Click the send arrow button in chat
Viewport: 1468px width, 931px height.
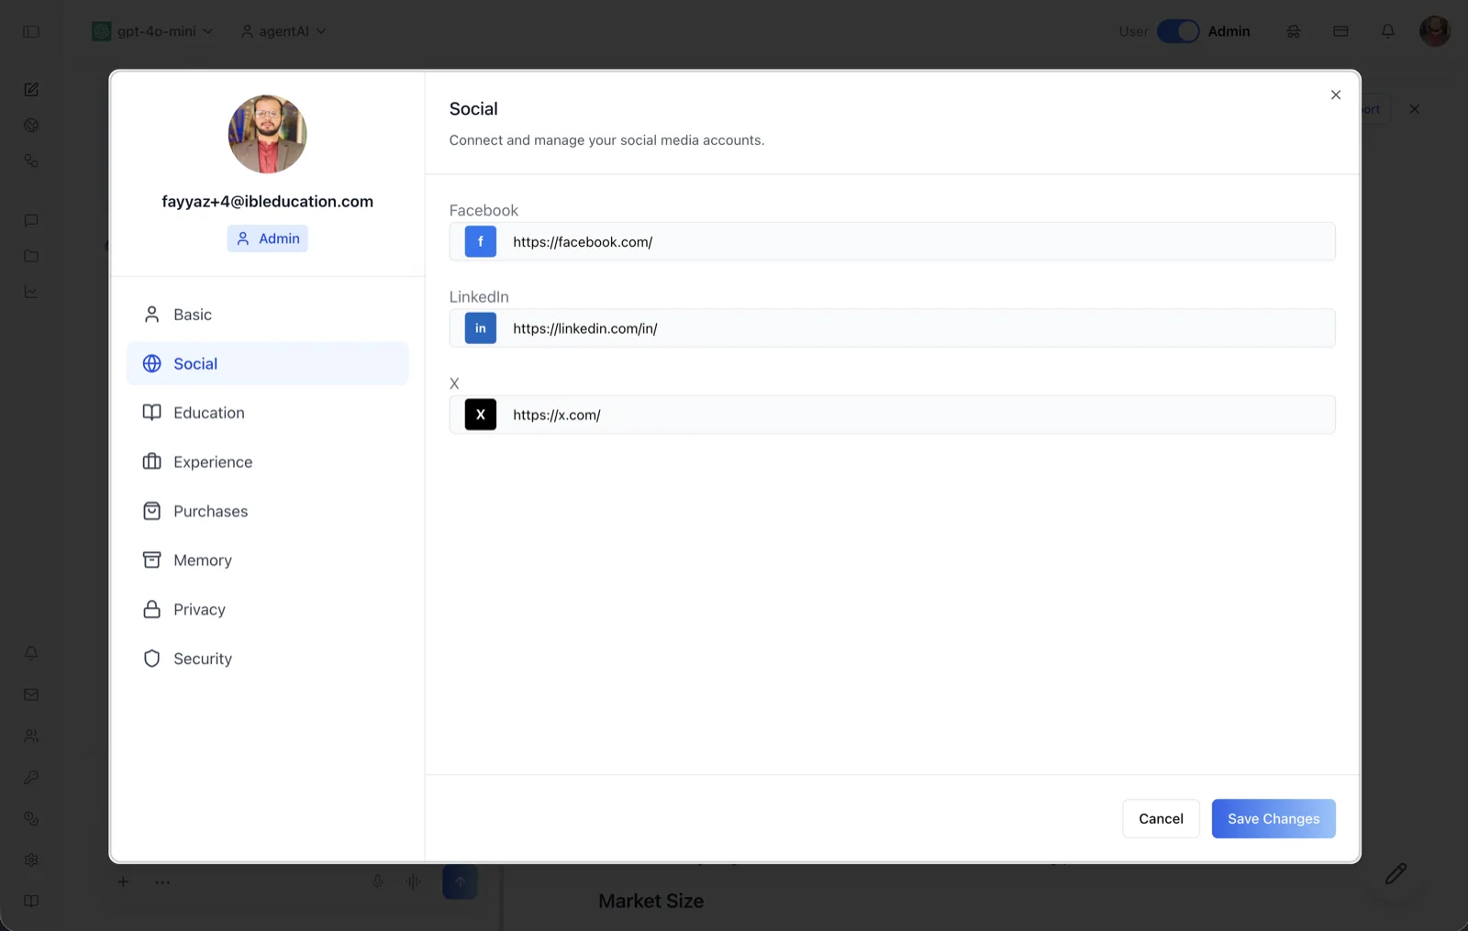[x=460, y=881]
